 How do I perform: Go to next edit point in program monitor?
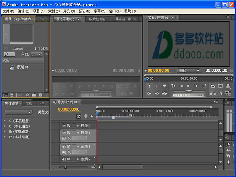pos(204,86)
